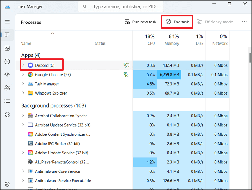Click the search magnifier icon
Viewport: 252px width, 190px height.
(x=85, y=6)
